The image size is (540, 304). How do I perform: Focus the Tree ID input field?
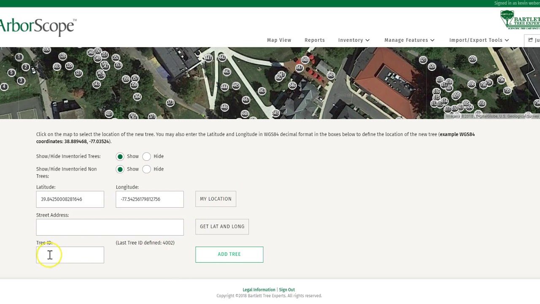coord(70,255)
